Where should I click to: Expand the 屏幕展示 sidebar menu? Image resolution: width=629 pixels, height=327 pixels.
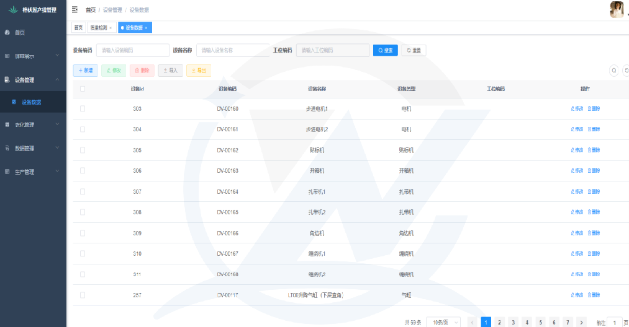tap(33, 56)
